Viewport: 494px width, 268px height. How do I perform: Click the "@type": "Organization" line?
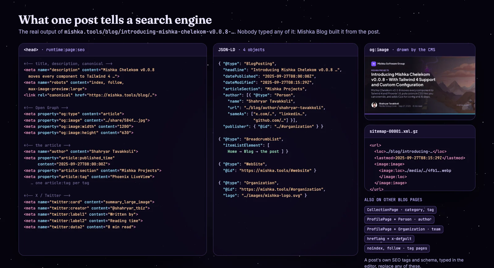pyautogui.click(x=249, y=183)
